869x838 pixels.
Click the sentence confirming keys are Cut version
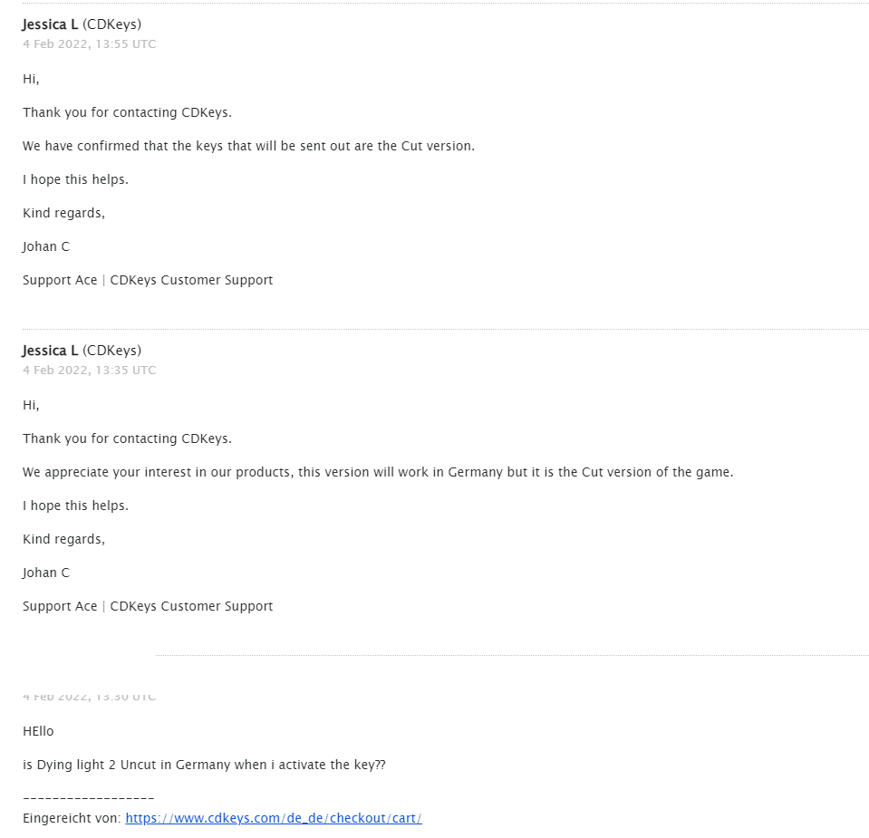(x=248, y=146)
